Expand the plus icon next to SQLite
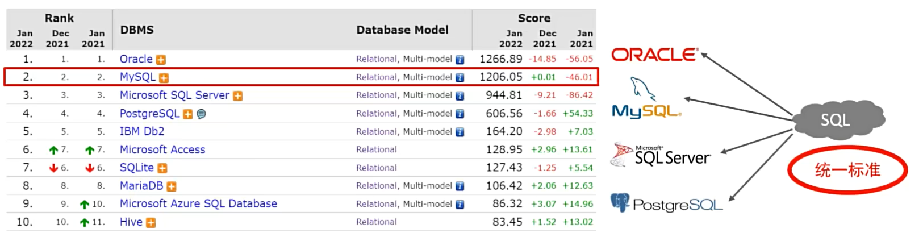The width and height of the screenshot is (923, 241). pos(162,168)
